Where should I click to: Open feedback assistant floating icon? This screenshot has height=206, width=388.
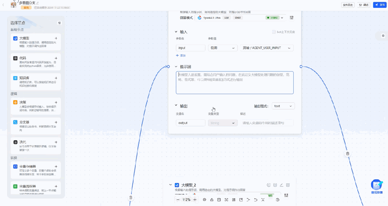377,186
